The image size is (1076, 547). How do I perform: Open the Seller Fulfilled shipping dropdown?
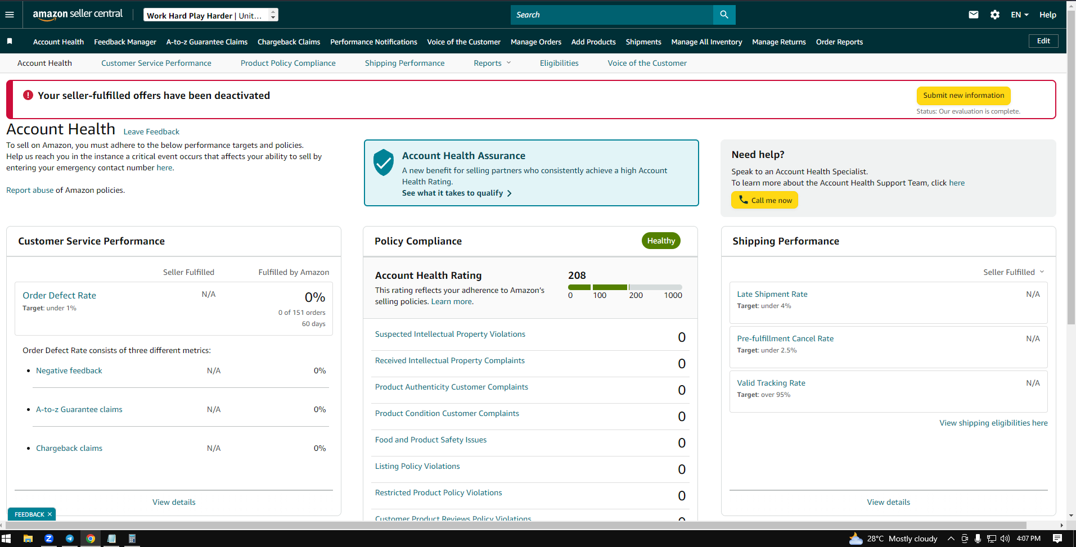coord(1014,272)
